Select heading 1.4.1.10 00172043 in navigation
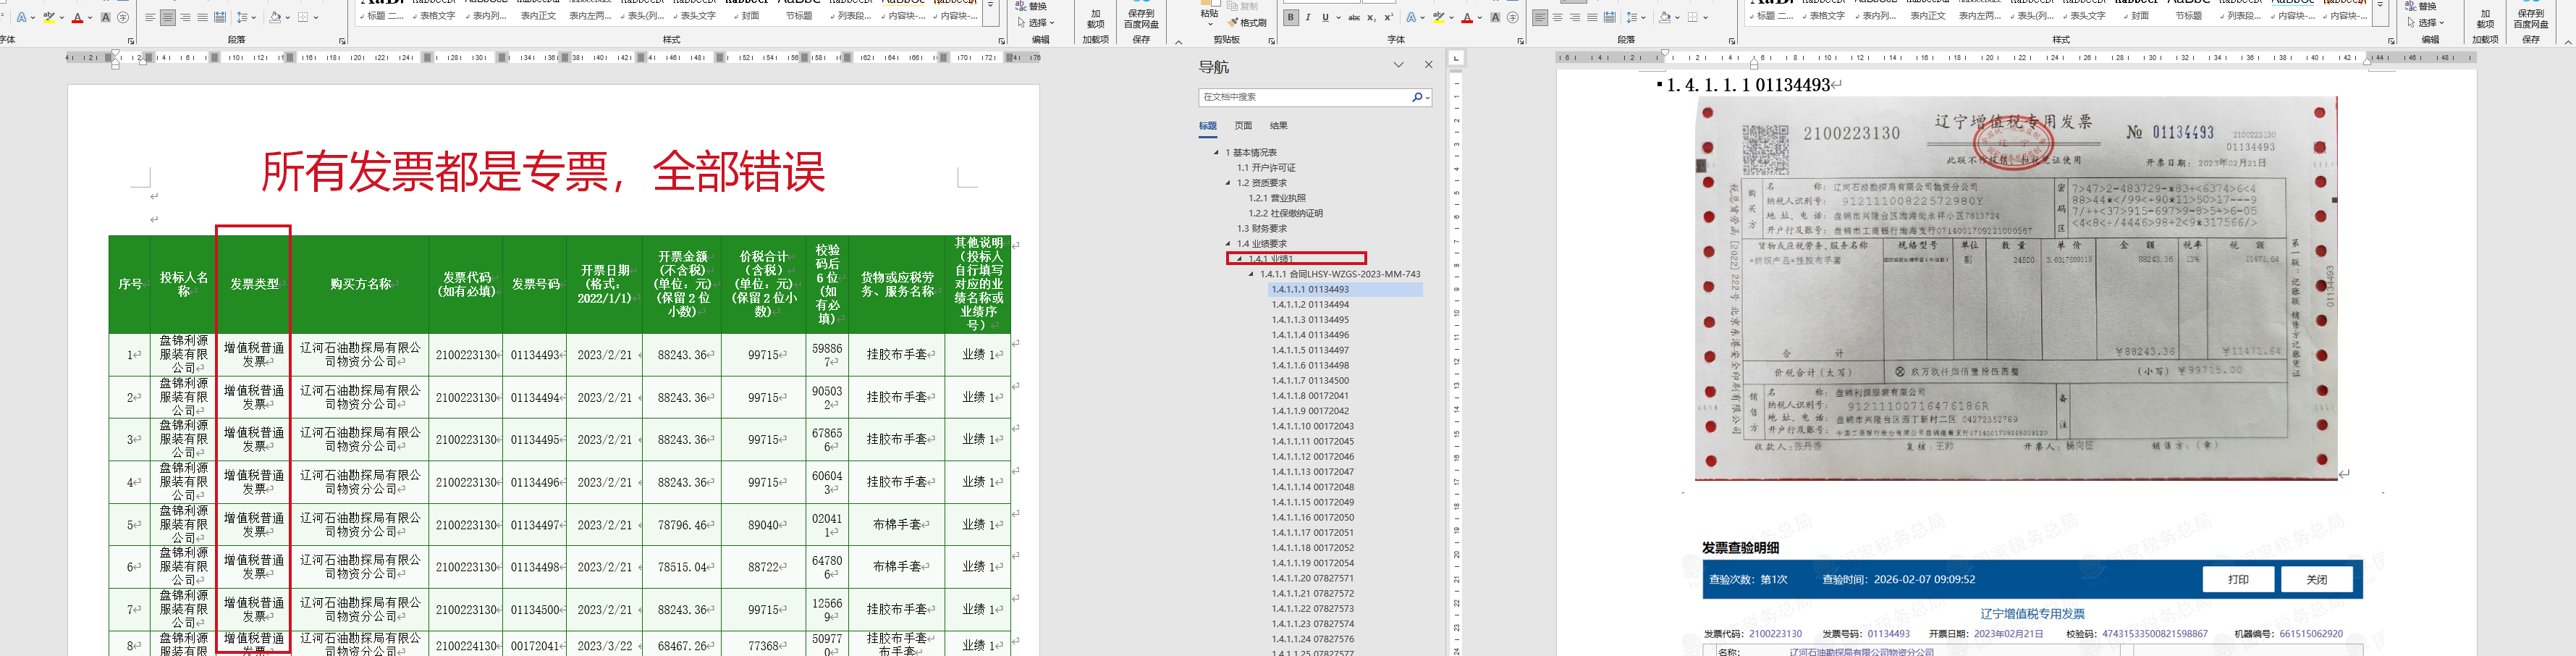Viewport: 2576px width, 656px height. (1313, 426)
